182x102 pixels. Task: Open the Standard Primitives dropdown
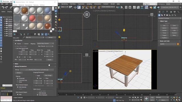[x=169, y=18]
